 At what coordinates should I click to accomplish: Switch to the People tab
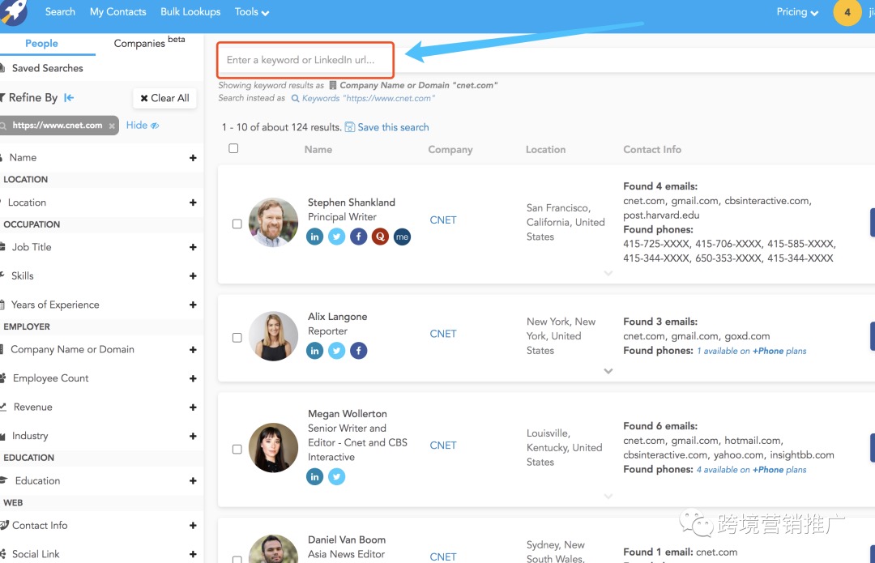pos(42,44)
